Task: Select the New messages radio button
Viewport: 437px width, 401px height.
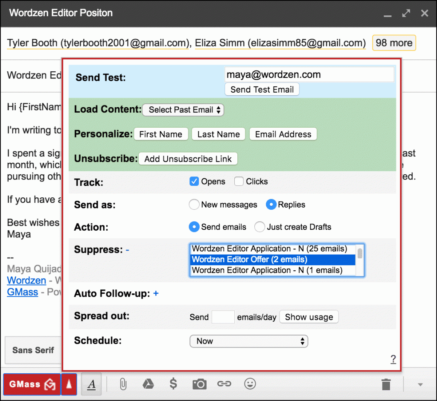Action: (x=194, y=205)
